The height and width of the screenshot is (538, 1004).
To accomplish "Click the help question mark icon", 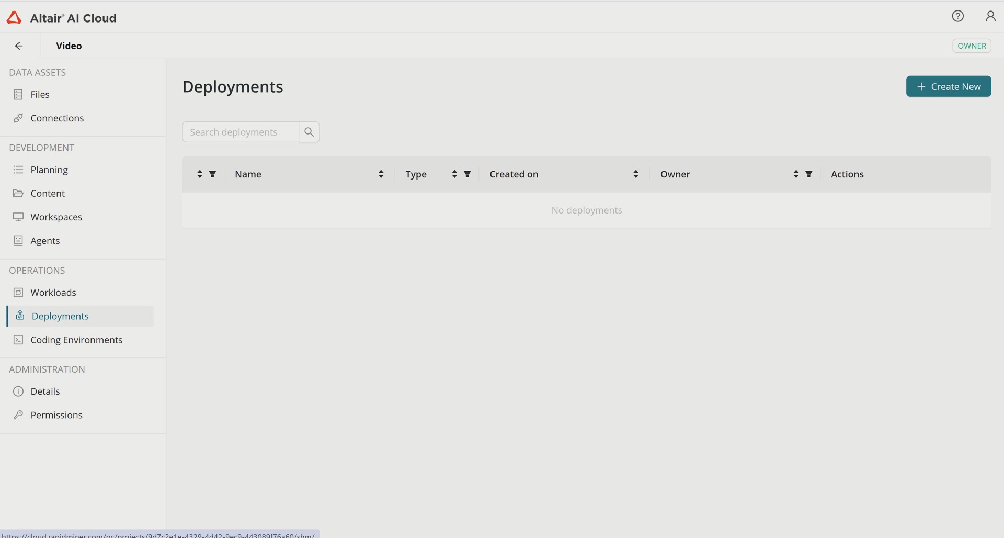I will 957,16.
